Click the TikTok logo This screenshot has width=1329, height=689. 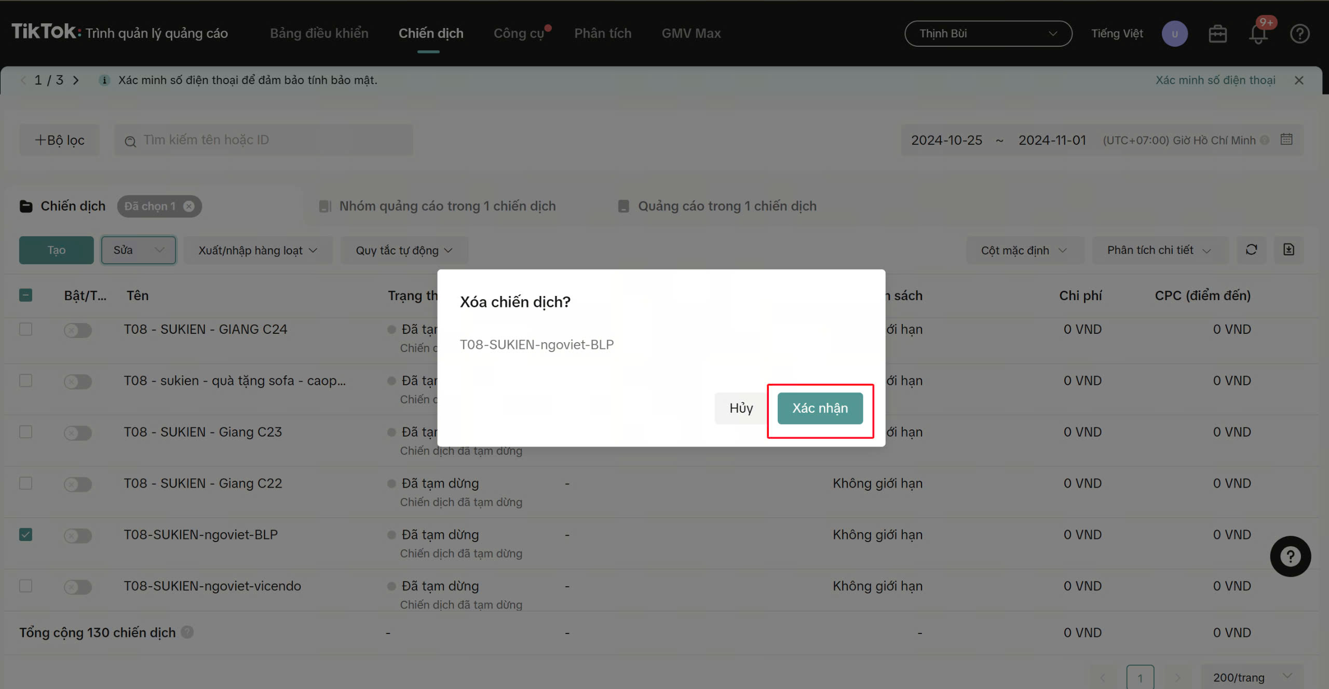(x=46, y=32)
